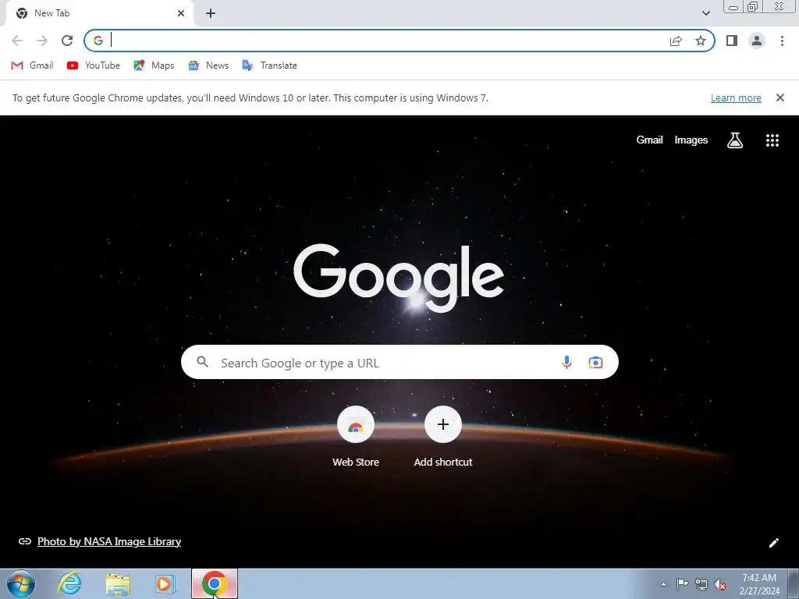
Task: Dismiss the Windows 7 update notice
Action: [x=779, y=97]
